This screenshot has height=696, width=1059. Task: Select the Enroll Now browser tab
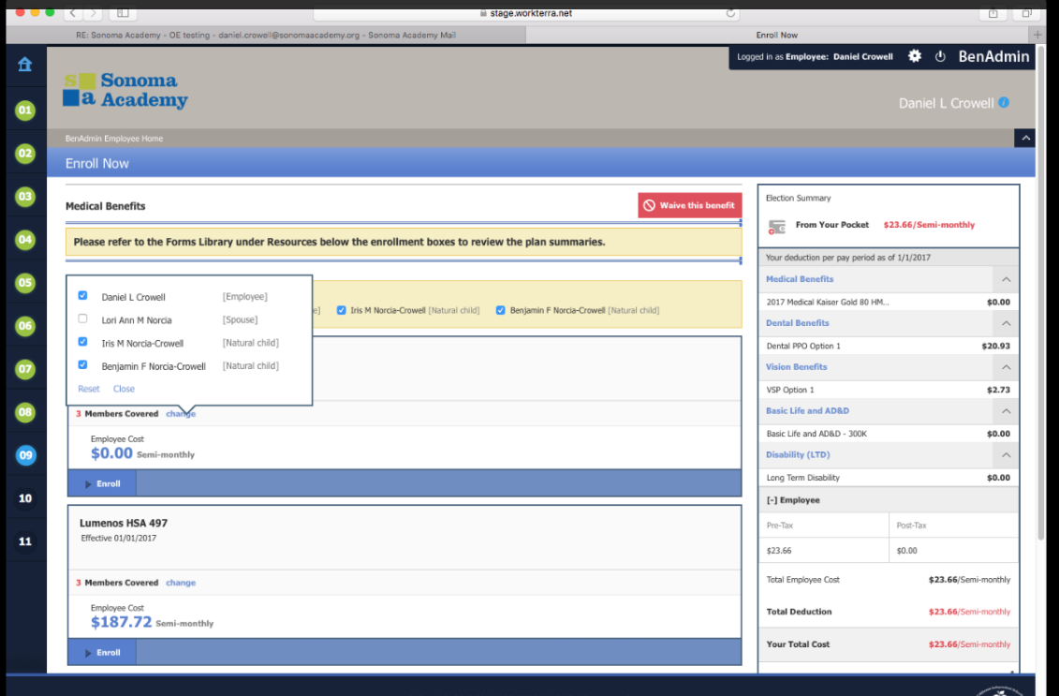[776, 36]
